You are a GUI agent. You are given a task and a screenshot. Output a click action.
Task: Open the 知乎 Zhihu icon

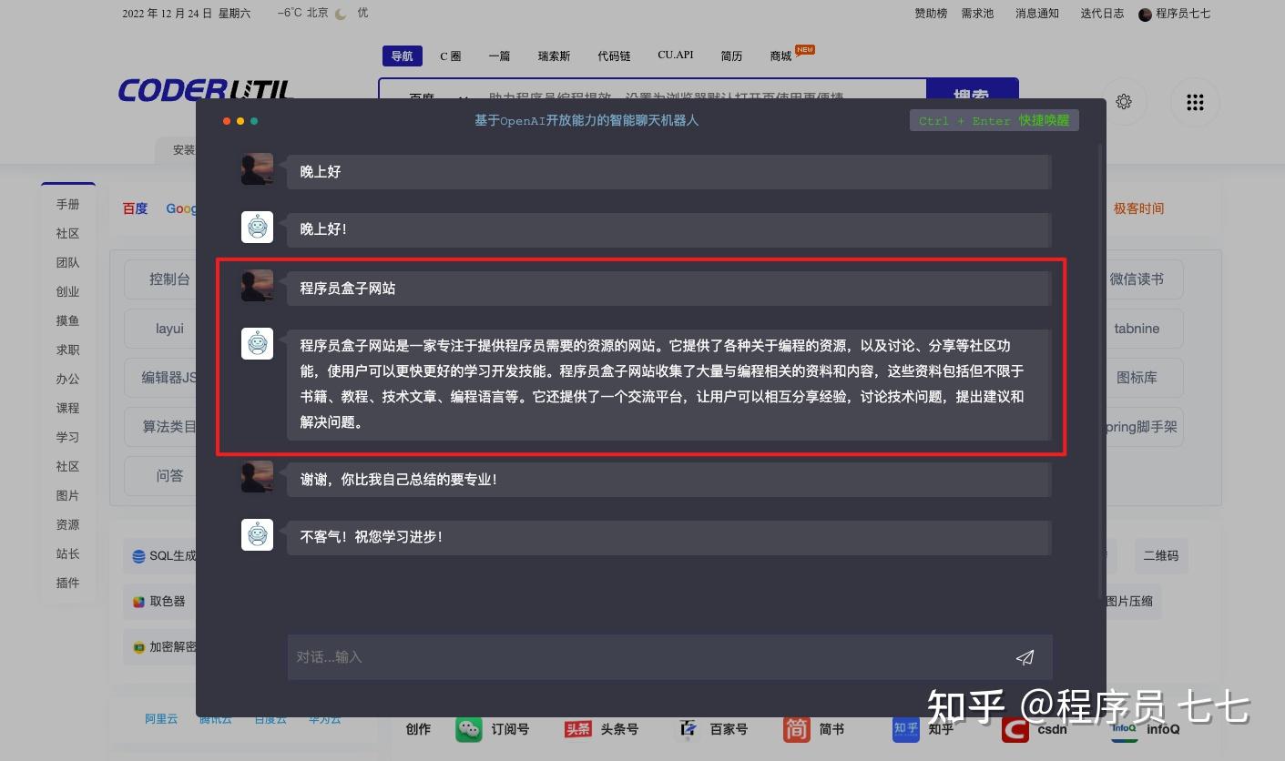pos(904,728)
